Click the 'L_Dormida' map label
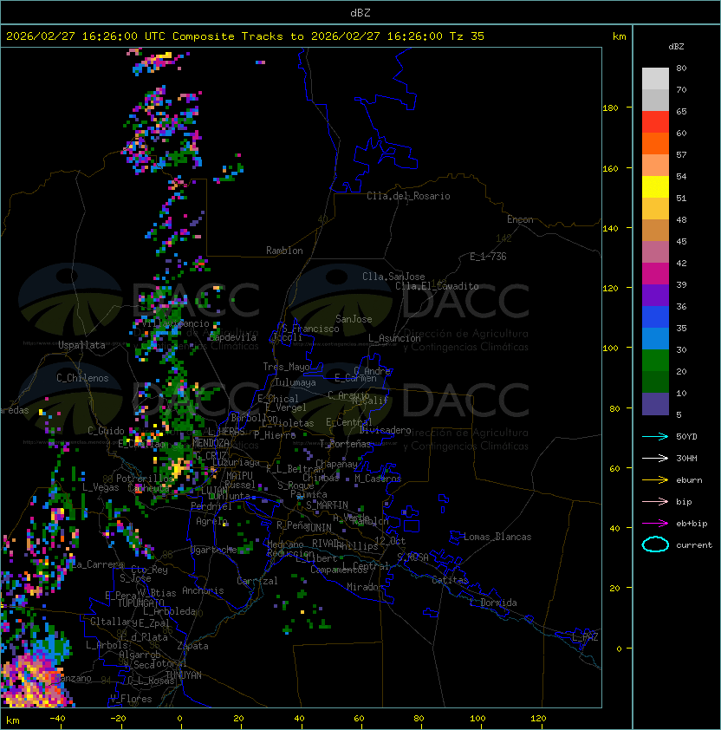 [x=493, y=603]
